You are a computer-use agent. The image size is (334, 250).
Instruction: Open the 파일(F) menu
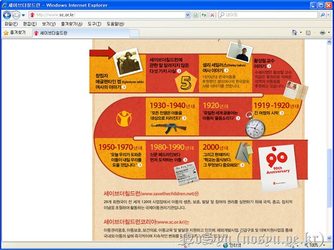point(10,24)
